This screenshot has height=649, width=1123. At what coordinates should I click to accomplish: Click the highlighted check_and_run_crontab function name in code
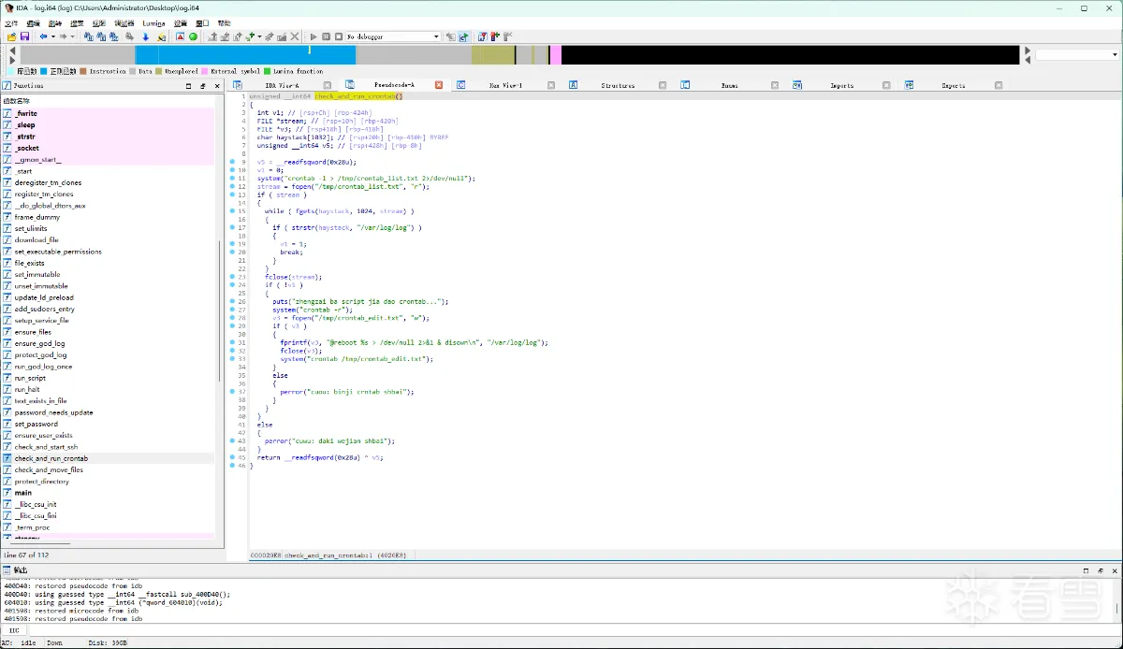(x=354, y=96)
